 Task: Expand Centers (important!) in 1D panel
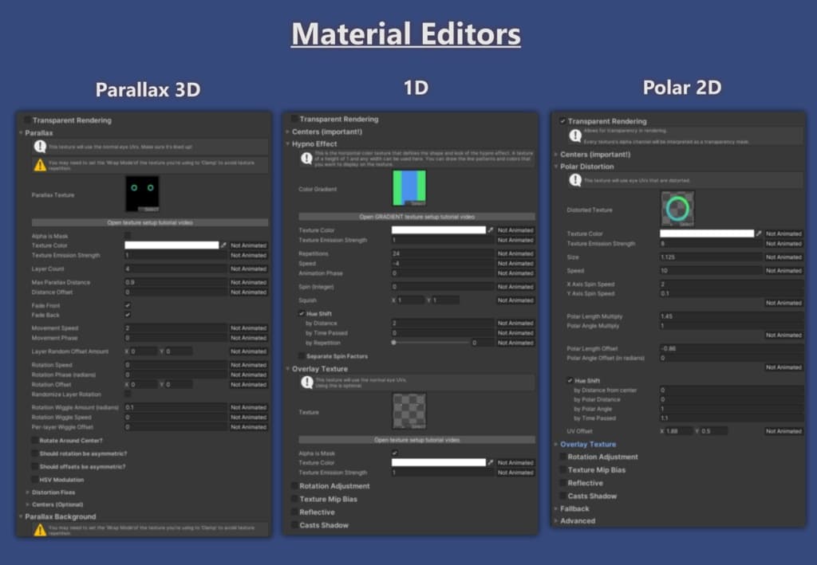pyautogui.click(x=287, y=131)
